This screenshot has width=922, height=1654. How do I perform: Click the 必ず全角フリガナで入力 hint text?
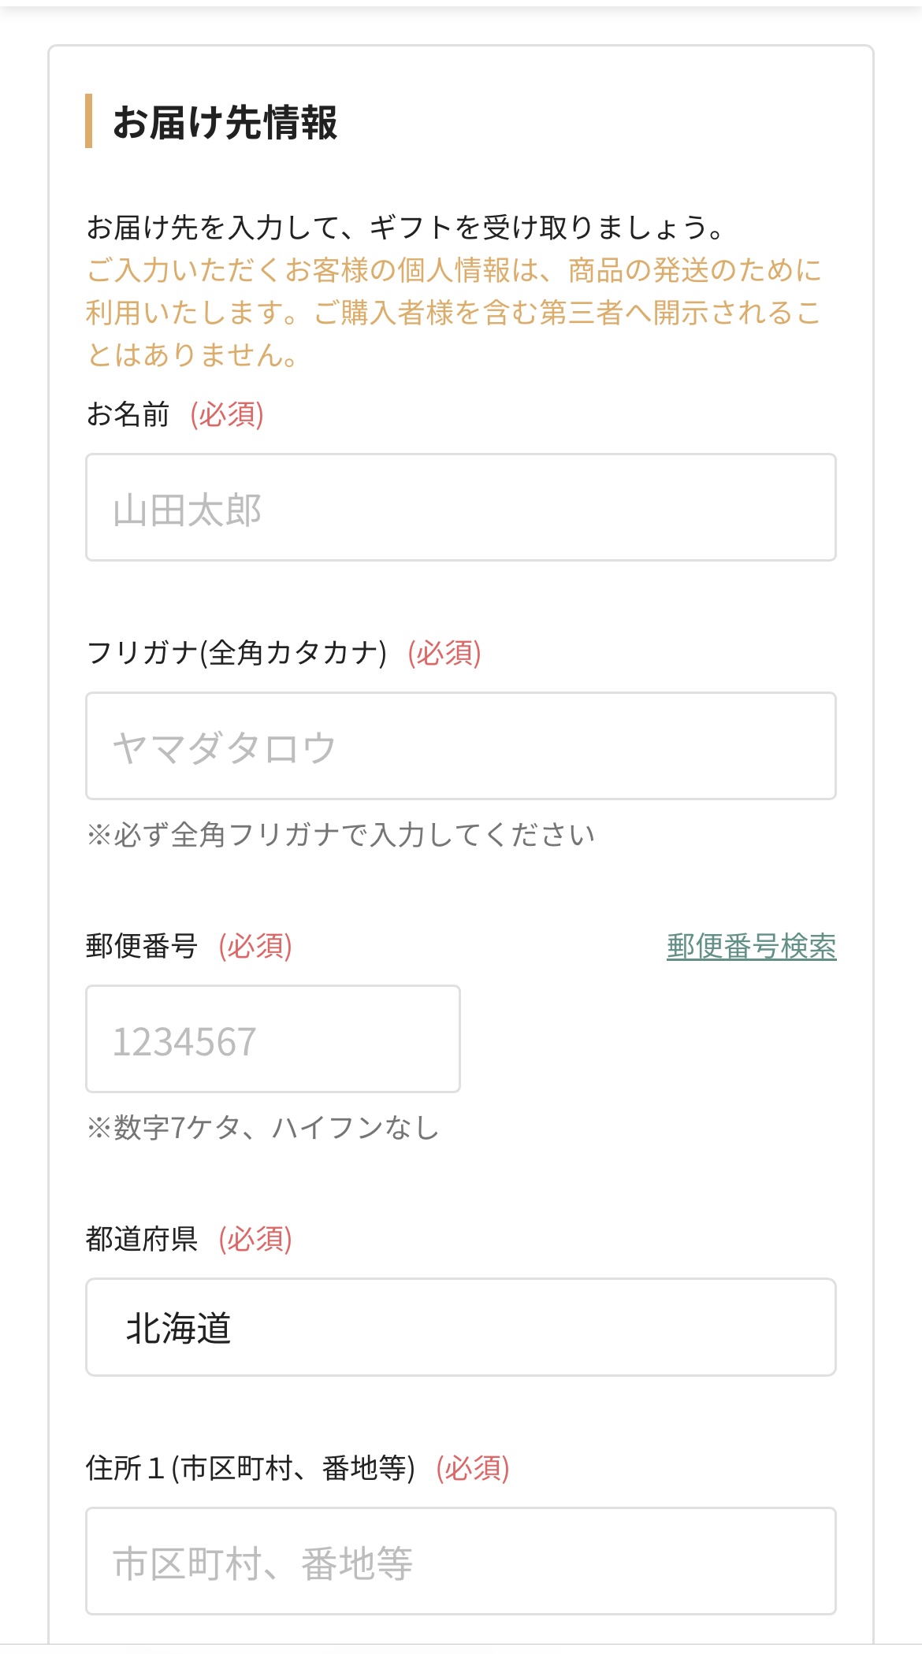tap(340, 835)
